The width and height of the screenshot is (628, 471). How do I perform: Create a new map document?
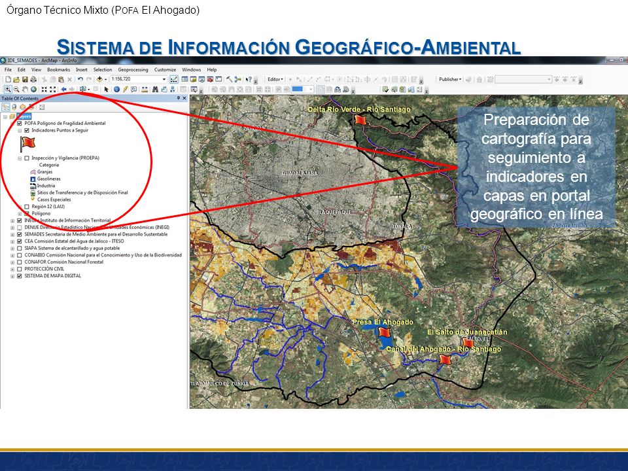coord(8,79)
